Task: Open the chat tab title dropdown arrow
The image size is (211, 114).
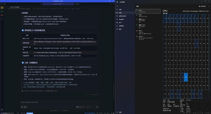Action: tap(21, 7)
